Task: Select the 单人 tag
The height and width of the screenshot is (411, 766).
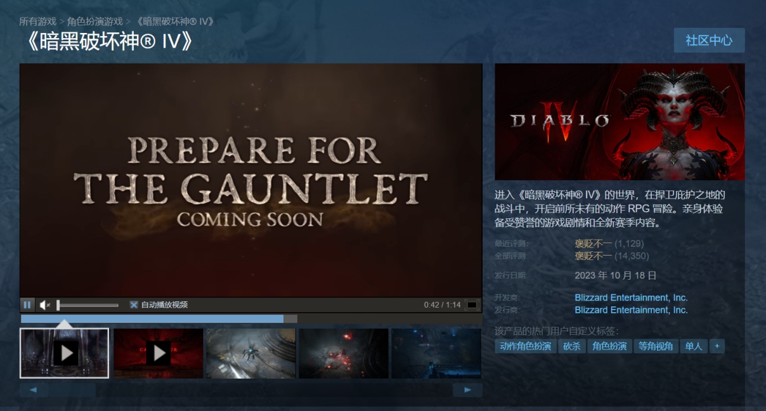Action: pos(694,346)
